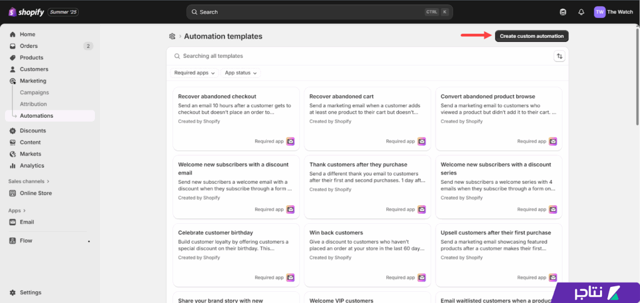This screenshot has height=303, width=640.
Task: Click the sort arrows button
Action: pos(559,56)
